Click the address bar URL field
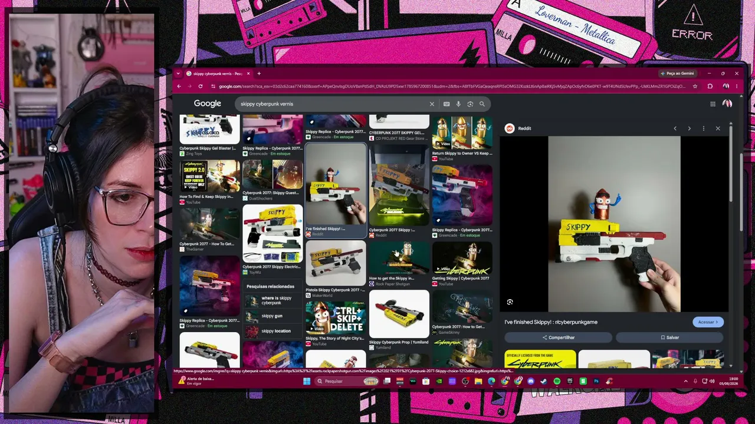755x424 pixels. pos(451,86)
